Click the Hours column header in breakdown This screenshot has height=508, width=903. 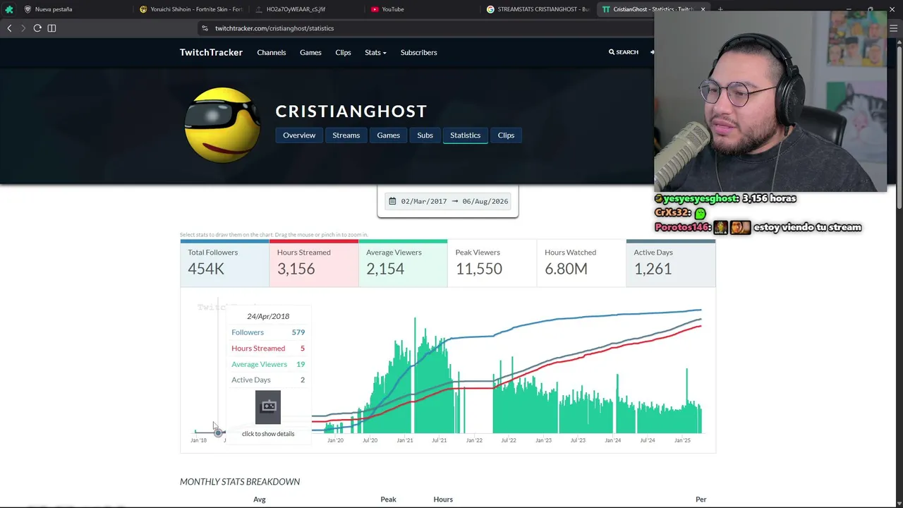coord(443,500)
